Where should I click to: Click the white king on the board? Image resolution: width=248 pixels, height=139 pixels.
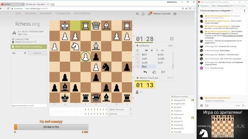[65, 25]
